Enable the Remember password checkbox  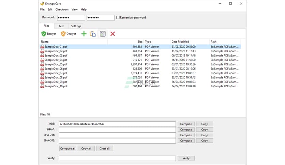point(118,17)
